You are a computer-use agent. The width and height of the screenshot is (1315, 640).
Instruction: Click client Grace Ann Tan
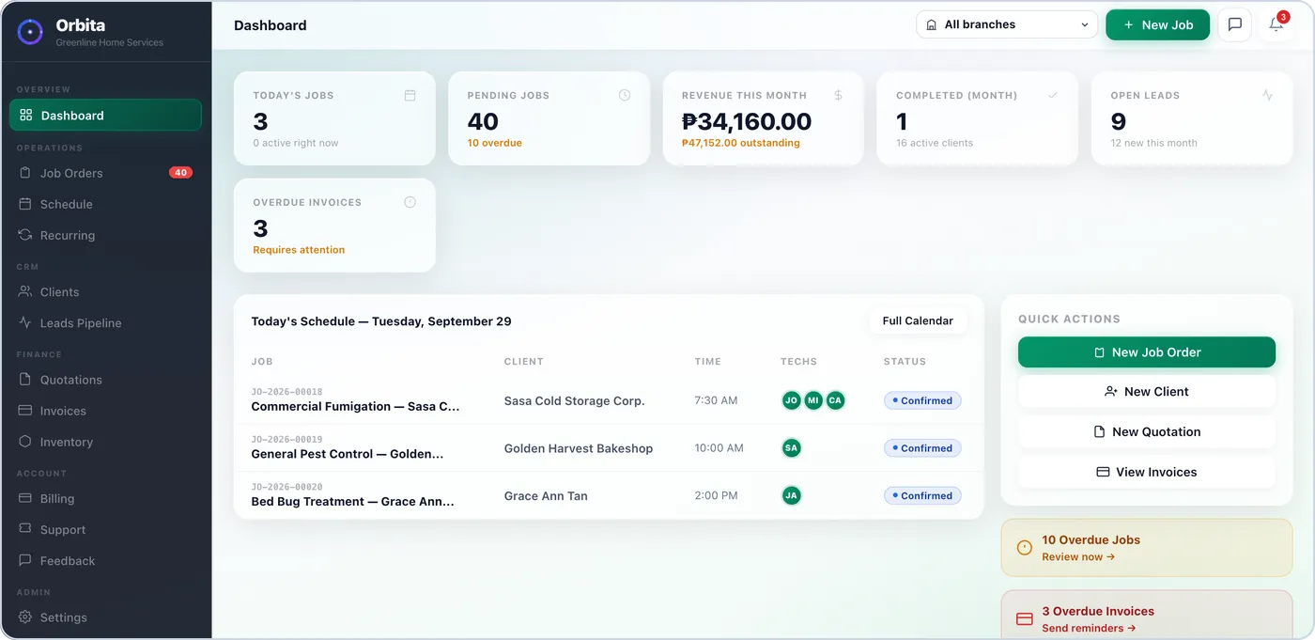546,496
